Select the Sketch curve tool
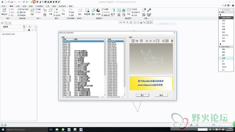 [x=63, y=10]
